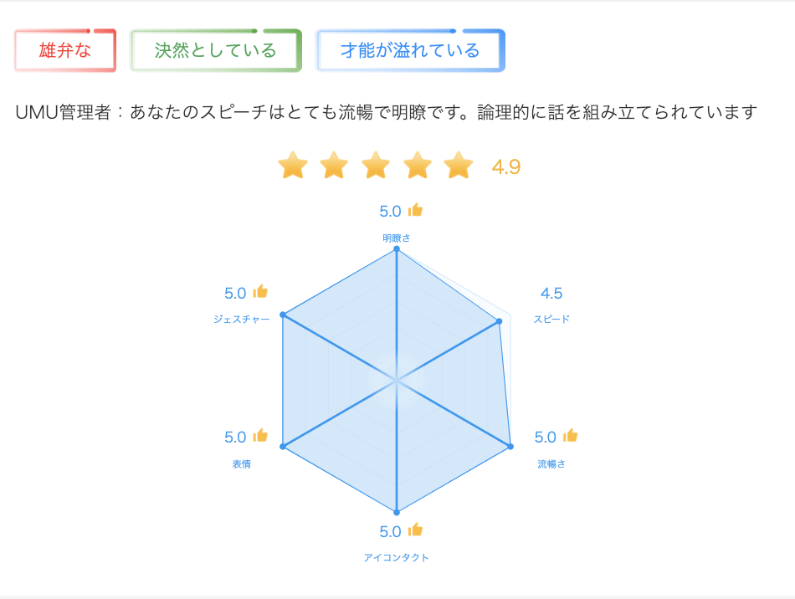Image resolution: width=795 pixels, height=599 pixels.
Task: Click the 4.9 overall rating number
Action: 506,167
